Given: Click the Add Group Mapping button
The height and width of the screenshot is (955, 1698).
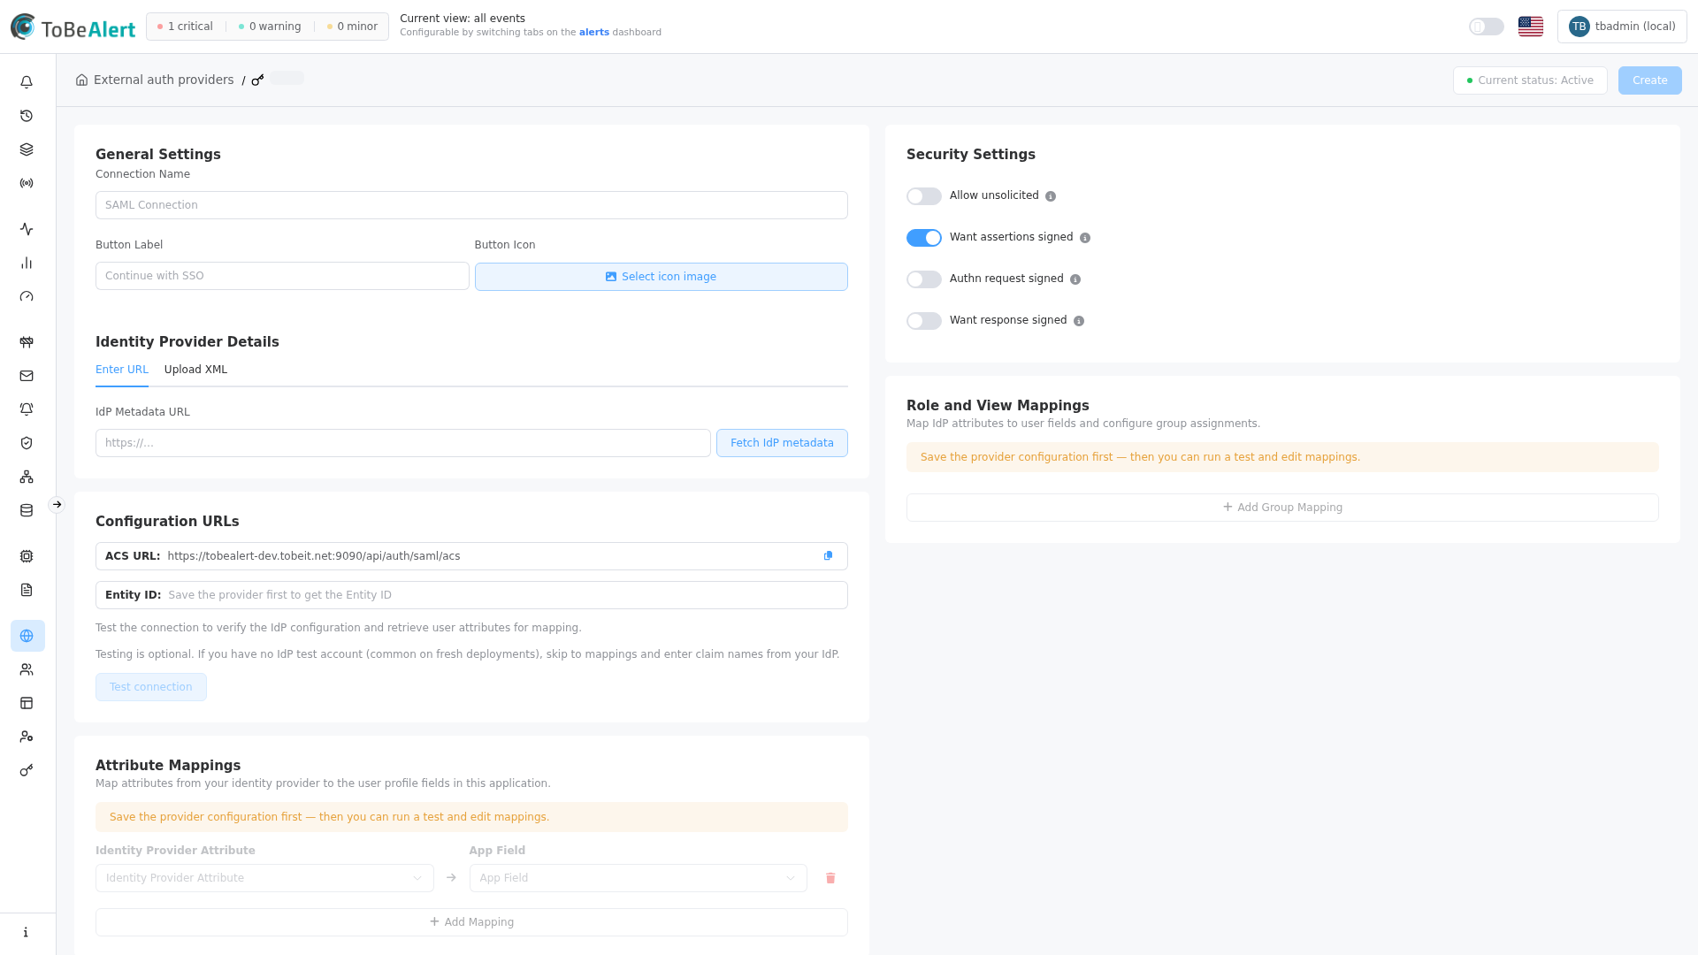Looking at the screenshot, I should pos(1282,508).
